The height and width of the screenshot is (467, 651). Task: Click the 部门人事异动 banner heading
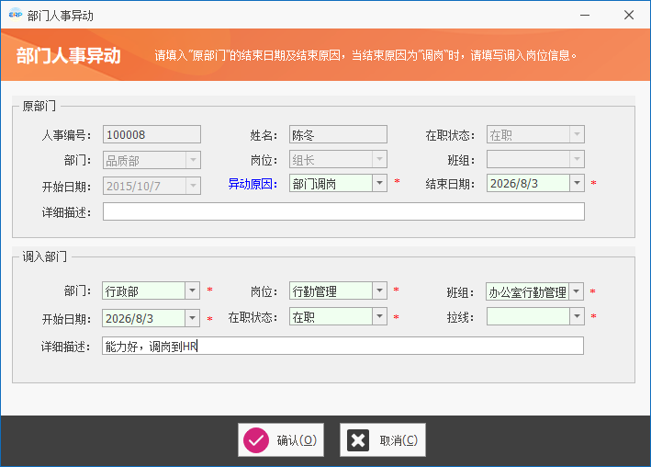point(69,55)
